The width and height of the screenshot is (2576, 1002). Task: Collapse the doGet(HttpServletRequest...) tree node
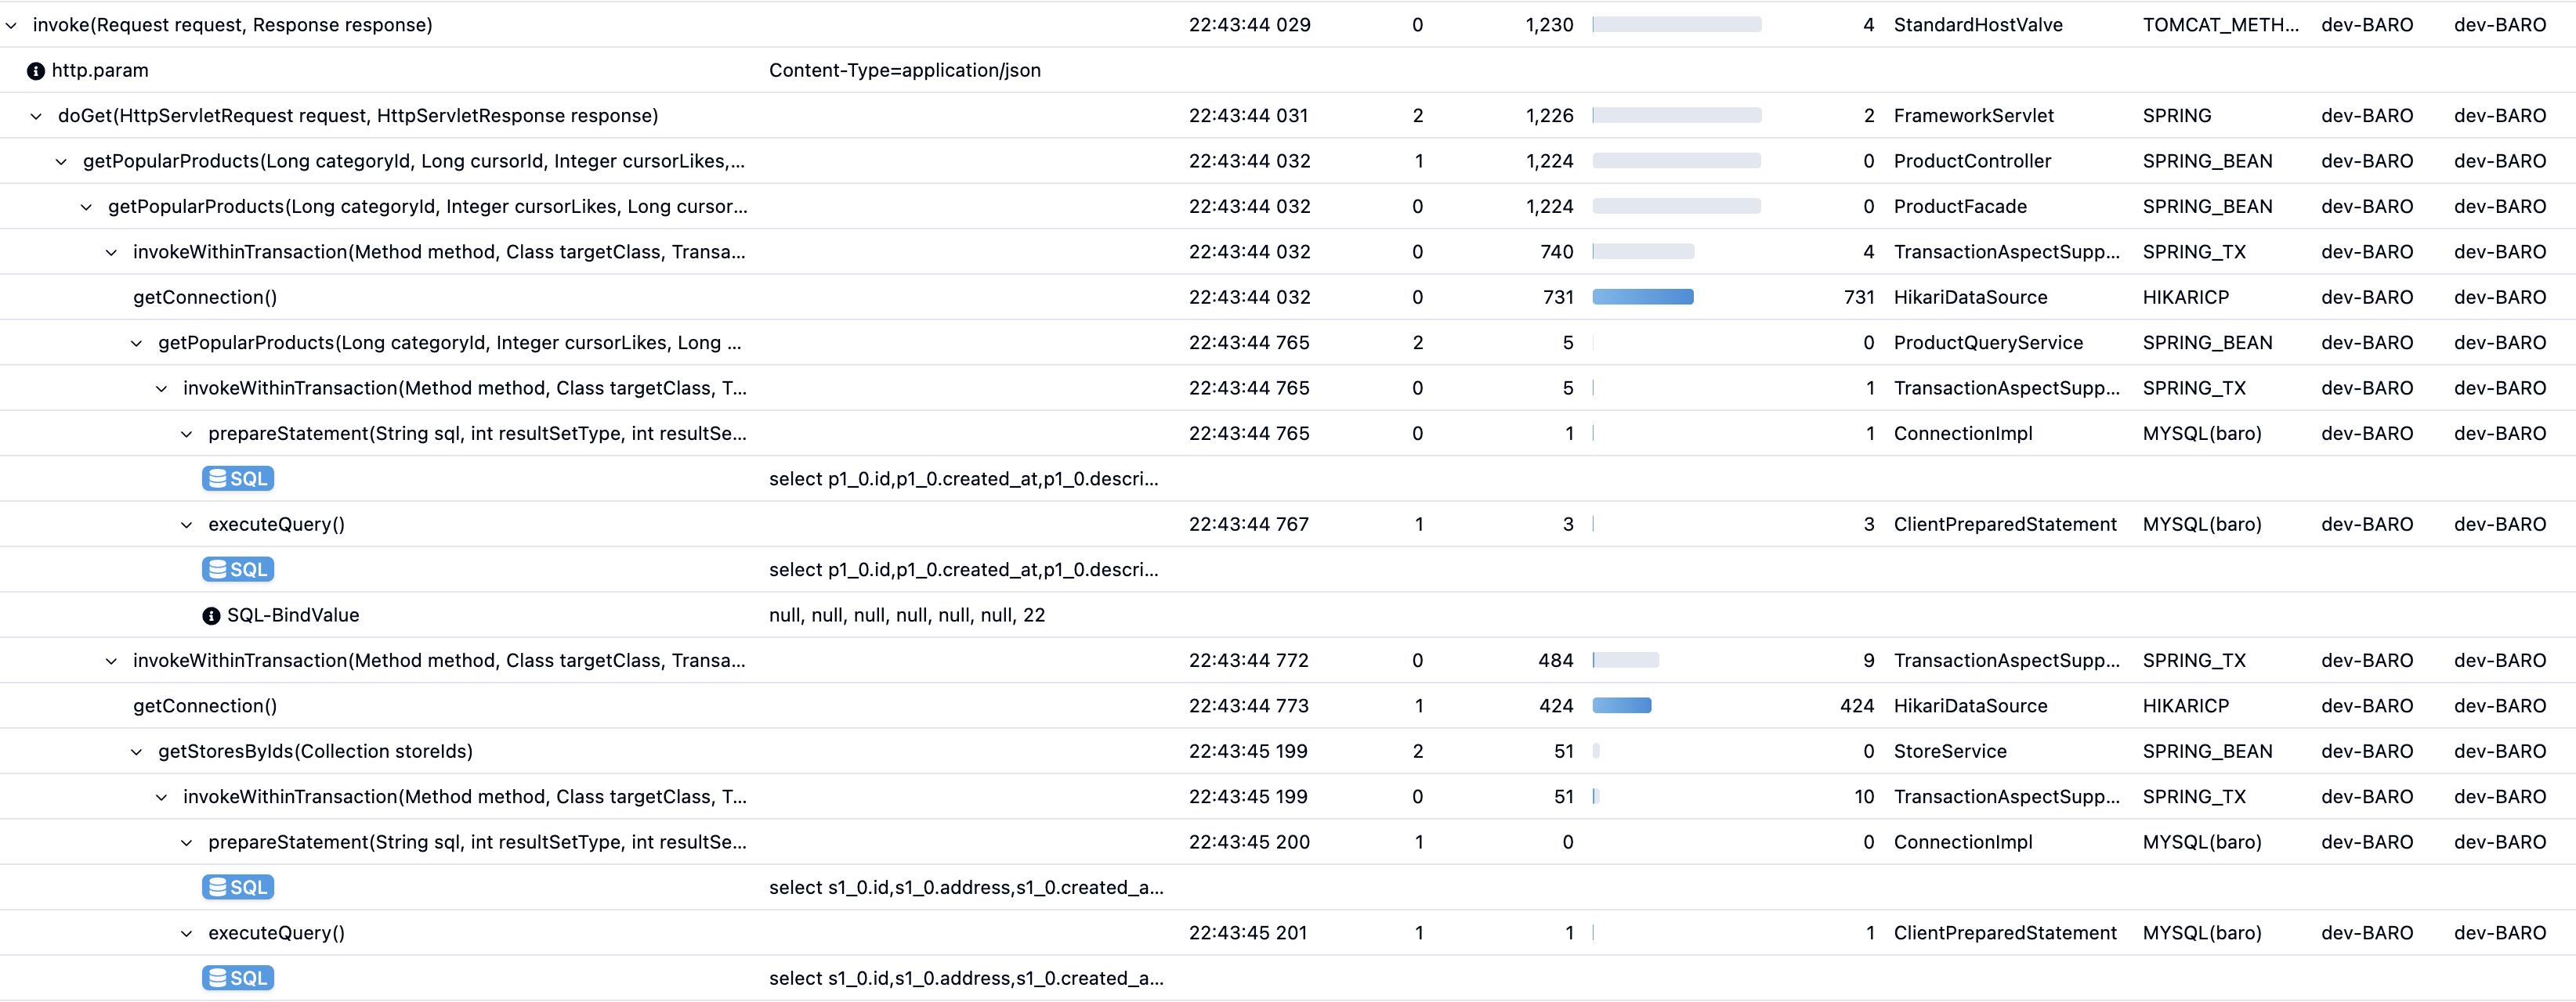pyautogui.click(x=37, y=116)
